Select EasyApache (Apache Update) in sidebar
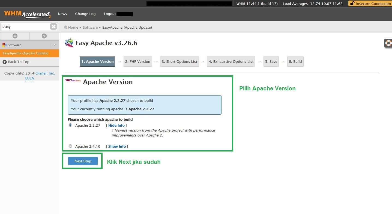 pos(26,53)
